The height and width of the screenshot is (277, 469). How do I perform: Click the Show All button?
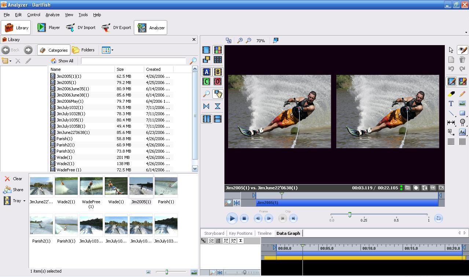tap(62, 61)
